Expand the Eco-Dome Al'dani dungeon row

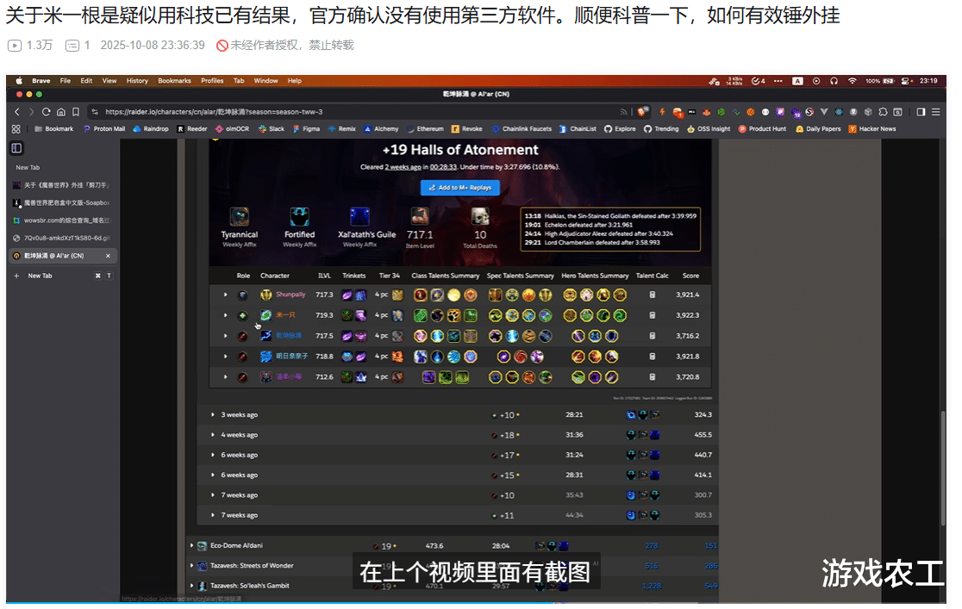point(191,545)
